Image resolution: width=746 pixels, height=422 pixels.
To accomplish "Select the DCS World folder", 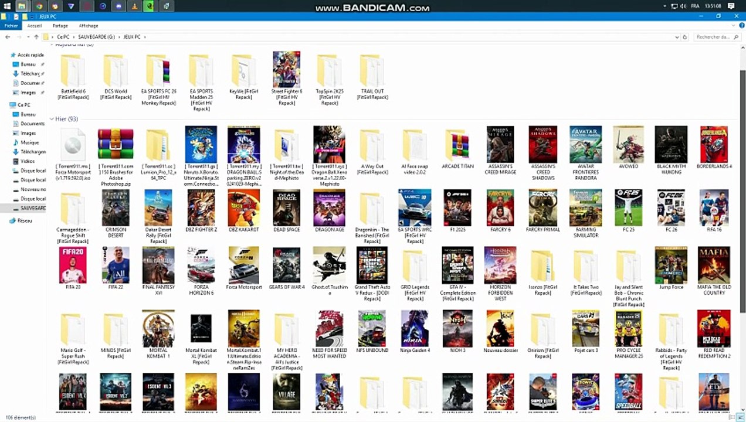I will (x=116, y=76).
